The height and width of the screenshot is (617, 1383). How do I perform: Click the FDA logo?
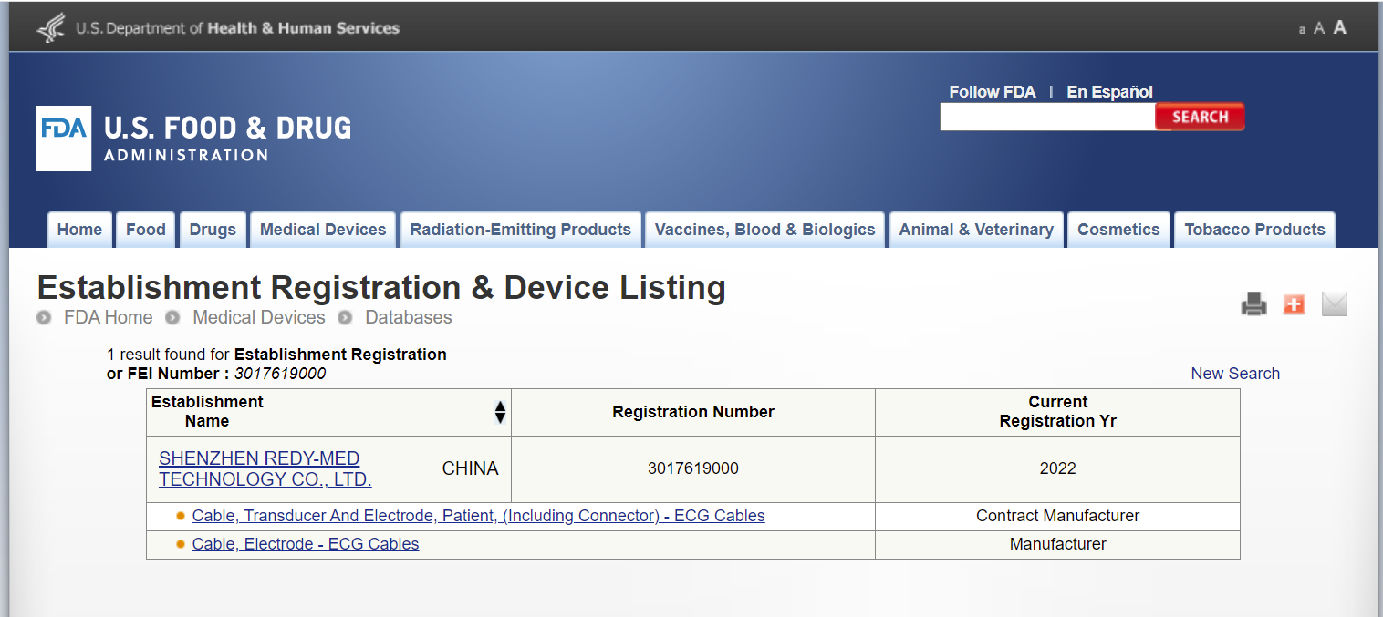(x=64, y=139)
